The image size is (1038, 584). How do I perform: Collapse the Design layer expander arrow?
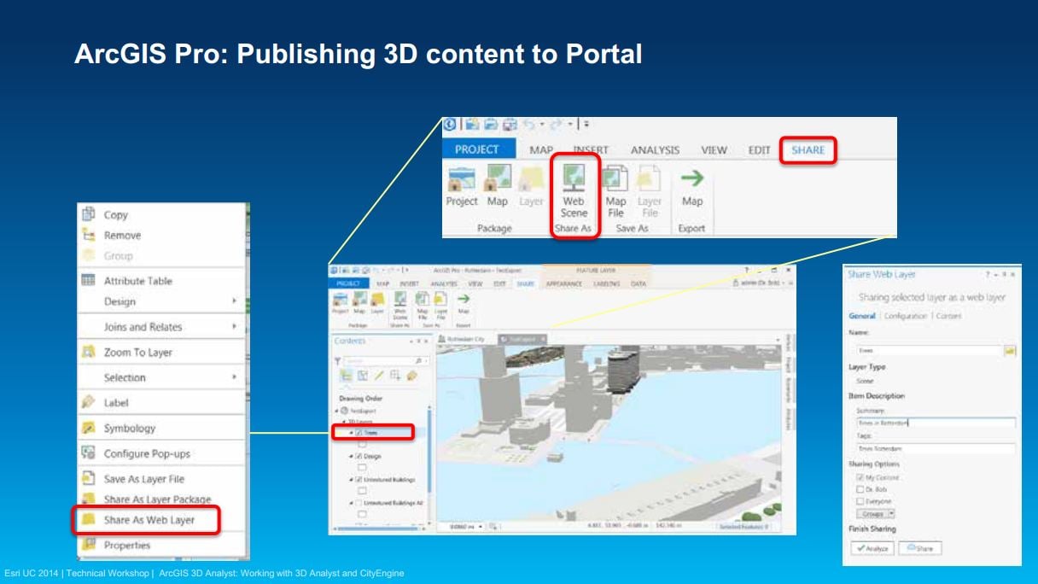(351, 457)
